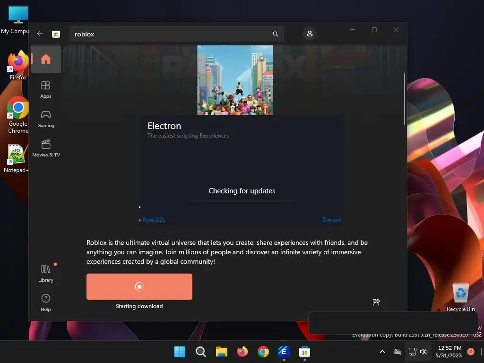Click the Store page vertical scrollbar

(405, 99)
